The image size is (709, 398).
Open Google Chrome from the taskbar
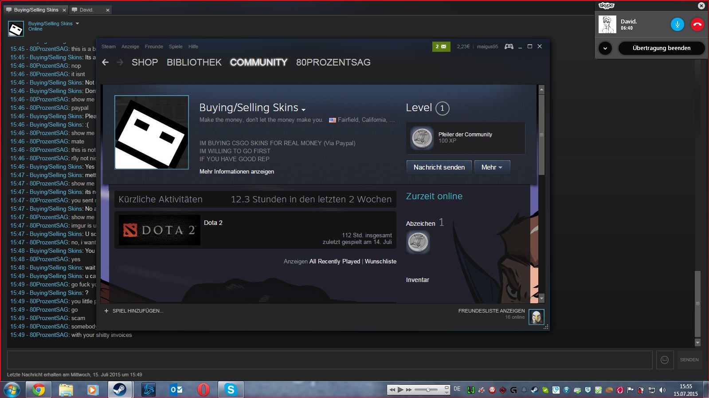pyautogui.click(x=39, y=390)
